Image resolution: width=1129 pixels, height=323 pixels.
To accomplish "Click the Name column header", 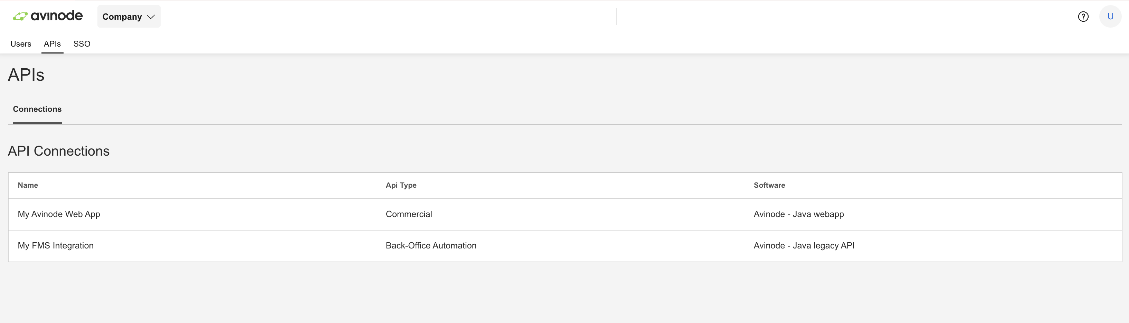I will coord(28,185).
